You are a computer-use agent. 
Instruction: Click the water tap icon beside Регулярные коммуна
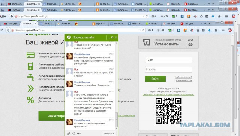pyautogui.click(x=30, y=77)
